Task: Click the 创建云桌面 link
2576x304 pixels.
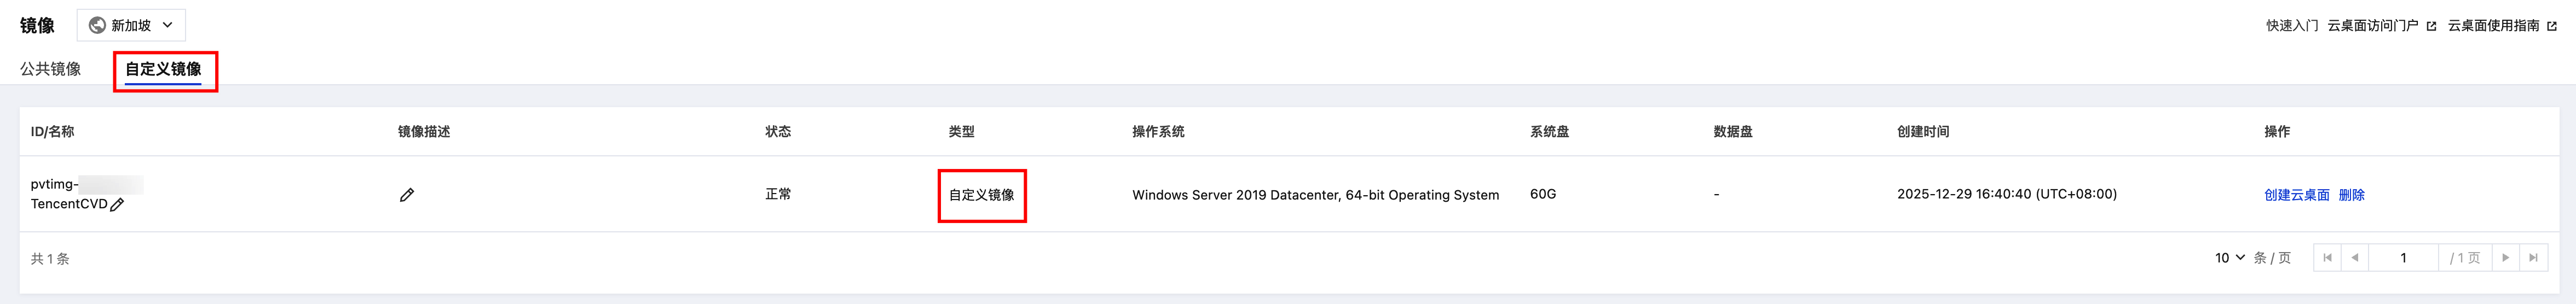Action: [x=2296, y=195]
